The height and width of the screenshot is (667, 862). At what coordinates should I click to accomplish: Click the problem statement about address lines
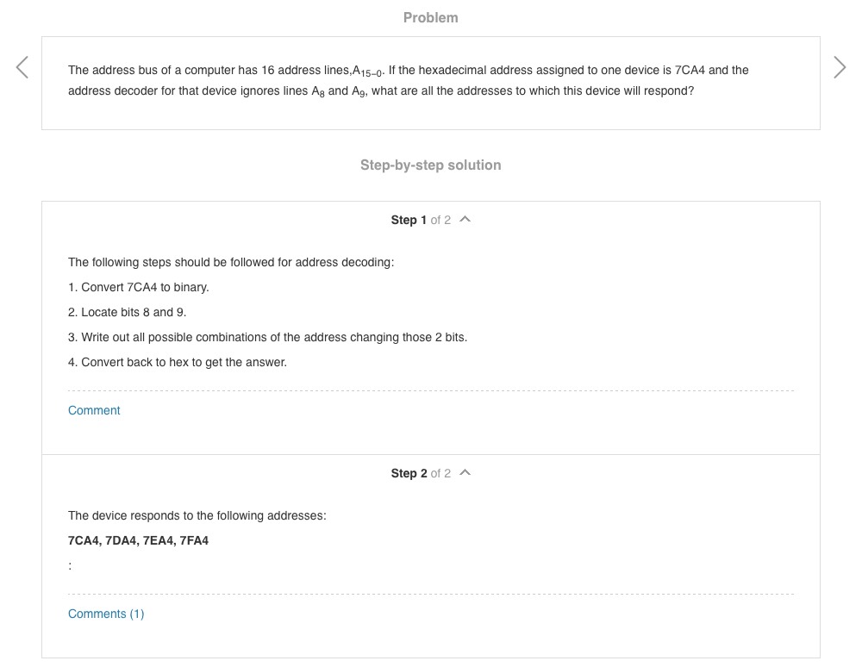tap(408, 80)
